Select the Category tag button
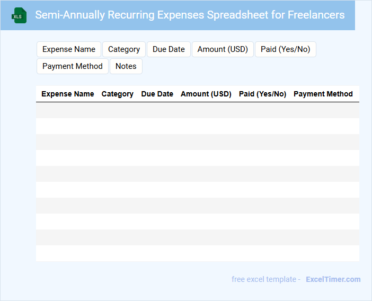Screen dimensions: 372x301 coord(124,49)
